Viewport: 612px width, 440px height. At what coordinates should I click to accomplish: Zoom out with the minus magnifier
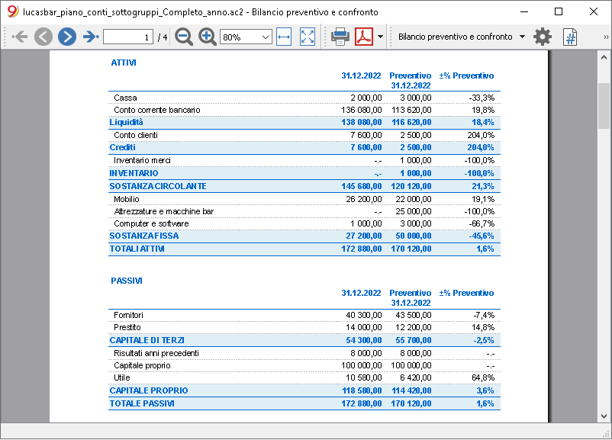pos(183,37)
